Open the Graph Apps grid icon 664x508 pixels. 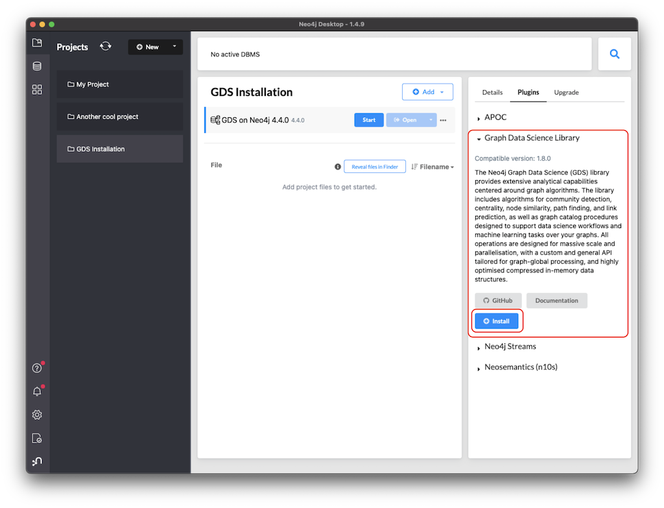click(37, 89)
